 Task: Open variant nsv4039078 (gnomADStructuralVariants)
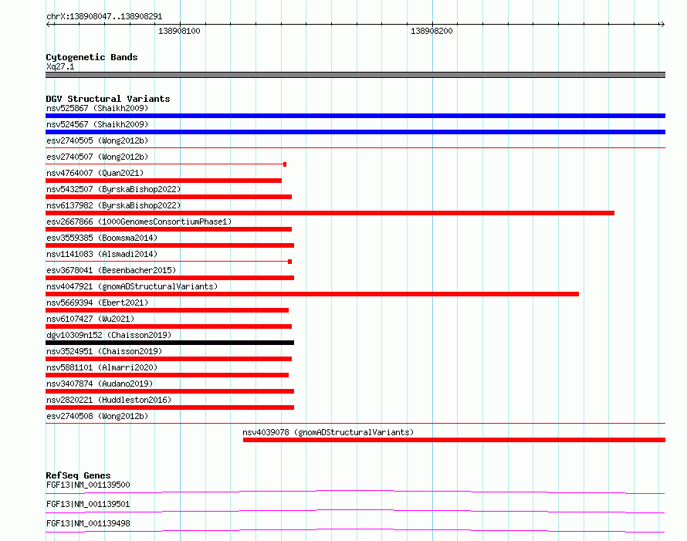coord(328,432)
